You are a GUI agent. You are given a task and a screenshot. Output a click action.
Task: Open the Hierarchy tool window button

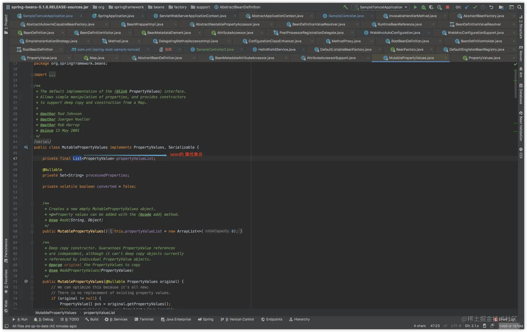pos(299,319)
